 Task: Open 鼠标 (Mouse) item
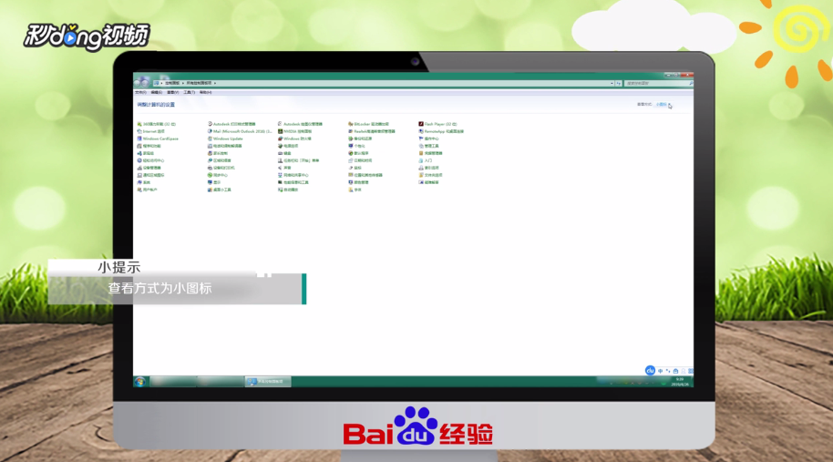[355, 168]
